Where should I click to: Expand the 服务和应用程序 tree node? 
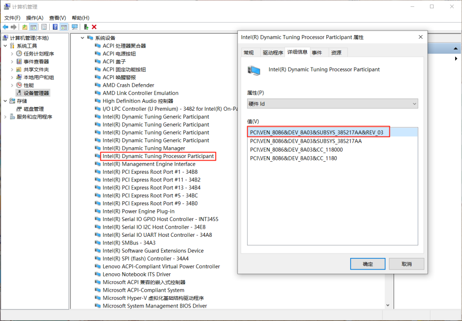point(5,117)
